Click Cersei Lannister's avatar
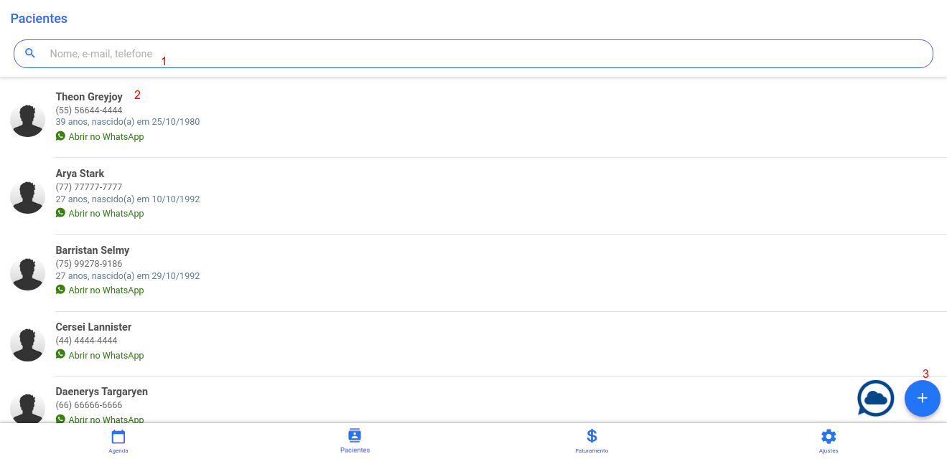947x459 pixels. tap(28, 344)
